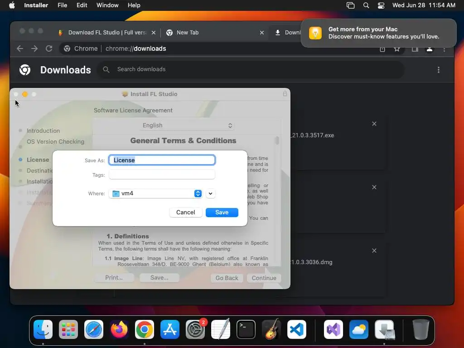Viewport: 464px width, 348px height.
Task: Open the Get more from your Mac notification
Action: click(378, 33)
